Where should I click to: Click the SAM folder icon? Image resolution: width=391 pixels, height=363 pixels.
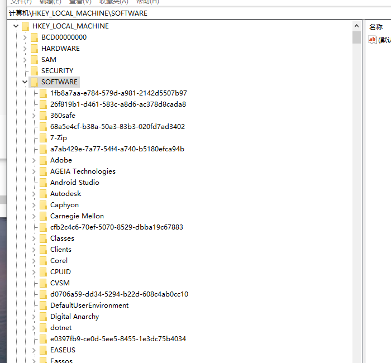click(34, 60)
